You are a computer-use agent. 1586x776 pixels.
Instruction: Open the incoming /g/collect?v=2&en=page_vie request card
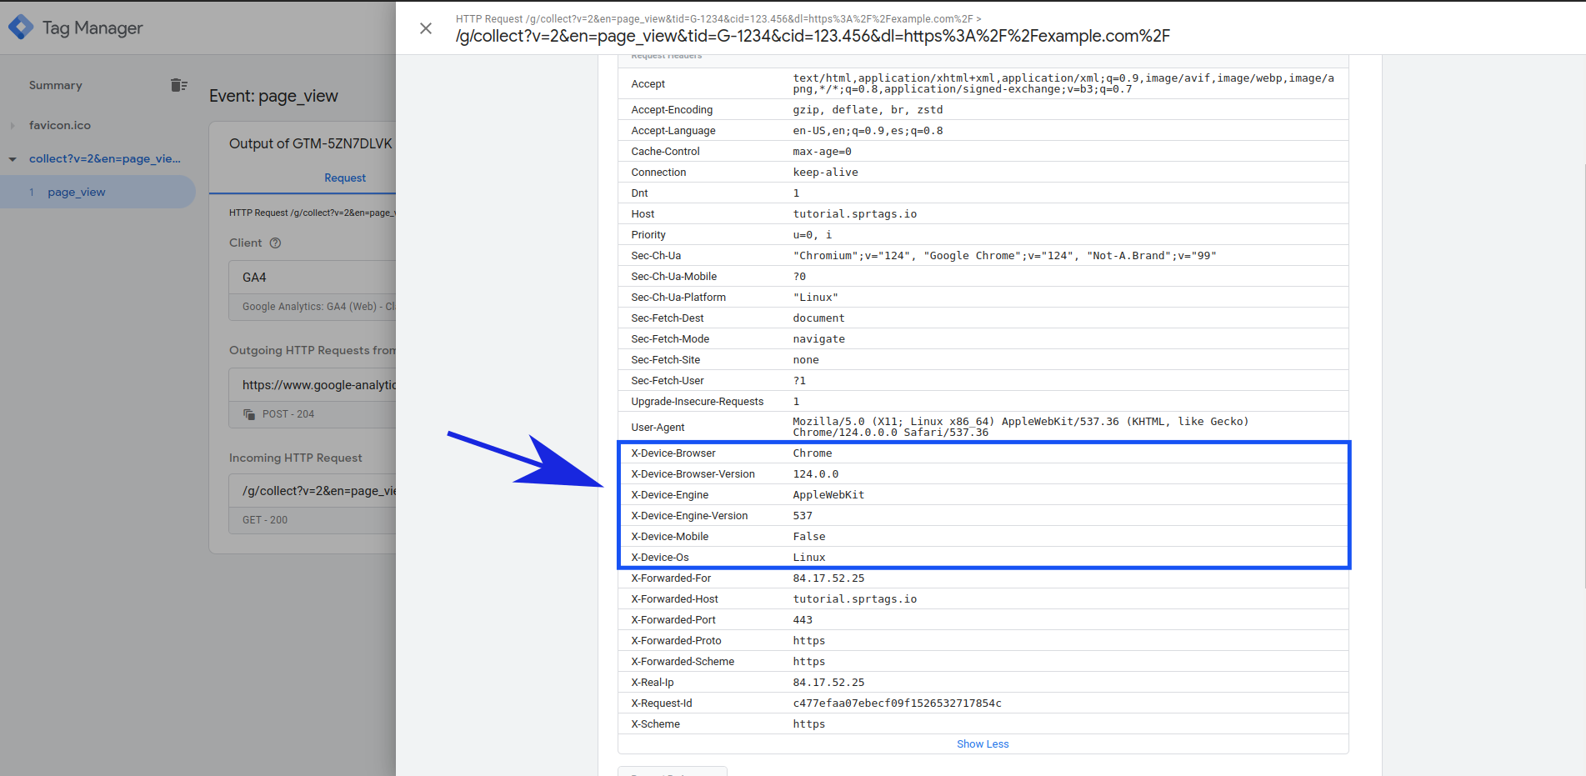click(x=313, y=504)
